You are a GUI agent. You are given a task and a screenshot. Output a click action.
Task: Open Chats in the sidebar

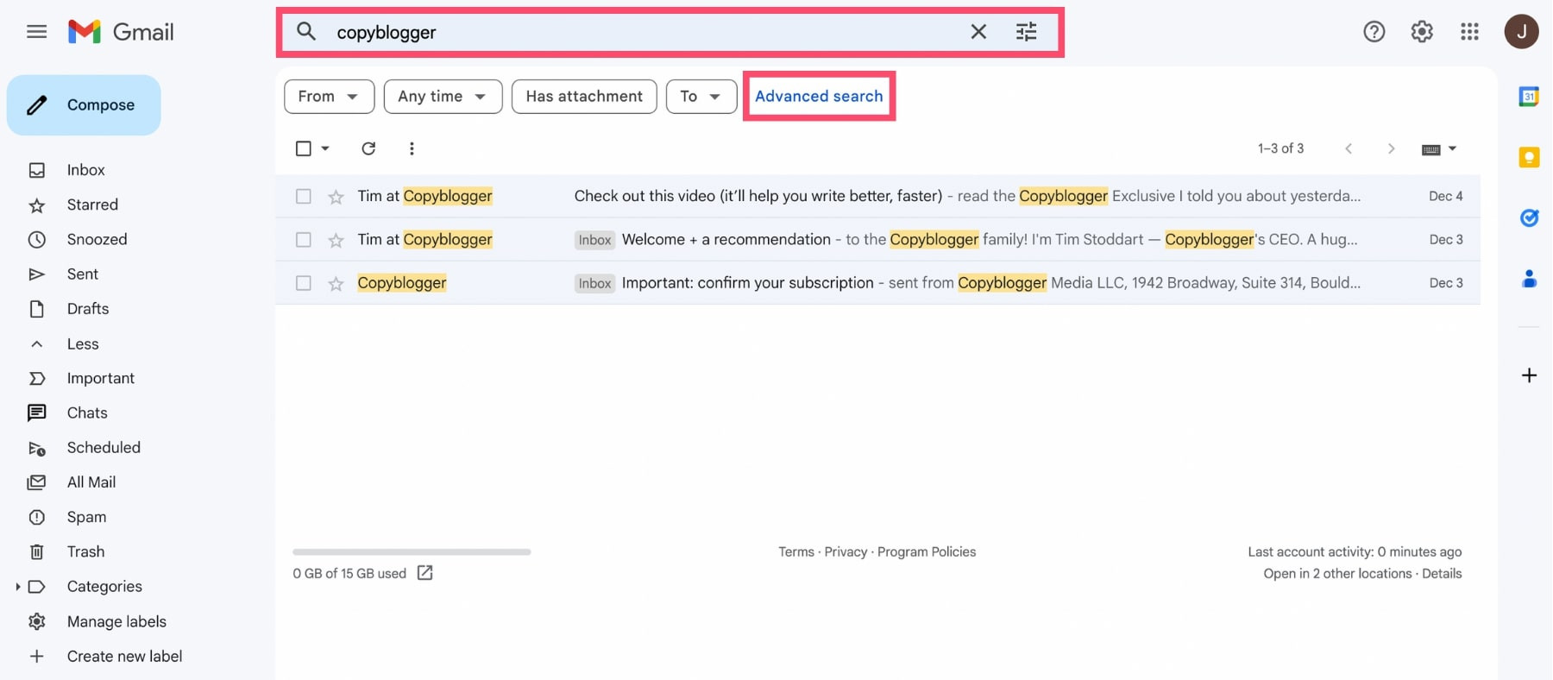[x=87, y=412]
